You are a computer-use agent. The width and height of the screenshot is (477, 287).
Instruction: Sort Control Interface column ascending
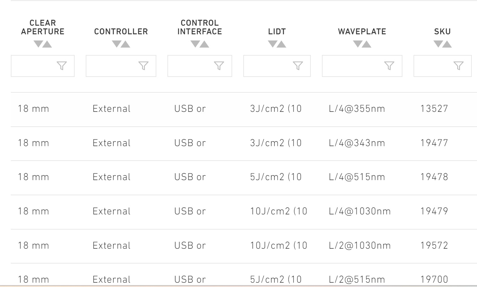(205, 44)
